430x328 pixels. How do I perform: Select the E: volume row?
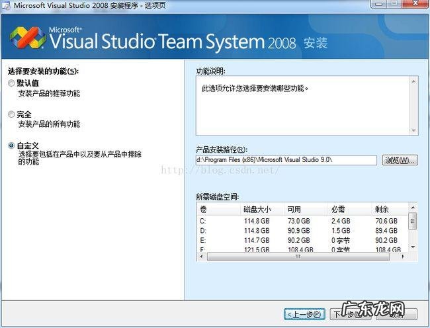tap(303, 240)
